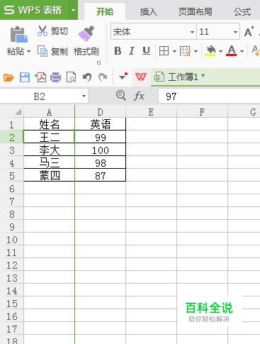Click the zoom magnifier beside fx
The height and width of the screenshot is (344, 260).
(x=121, y=96)
